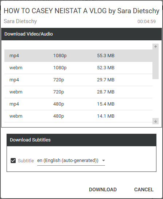
Task: Select webm 720p 28.7 MB format
Action: click(78, 92)
